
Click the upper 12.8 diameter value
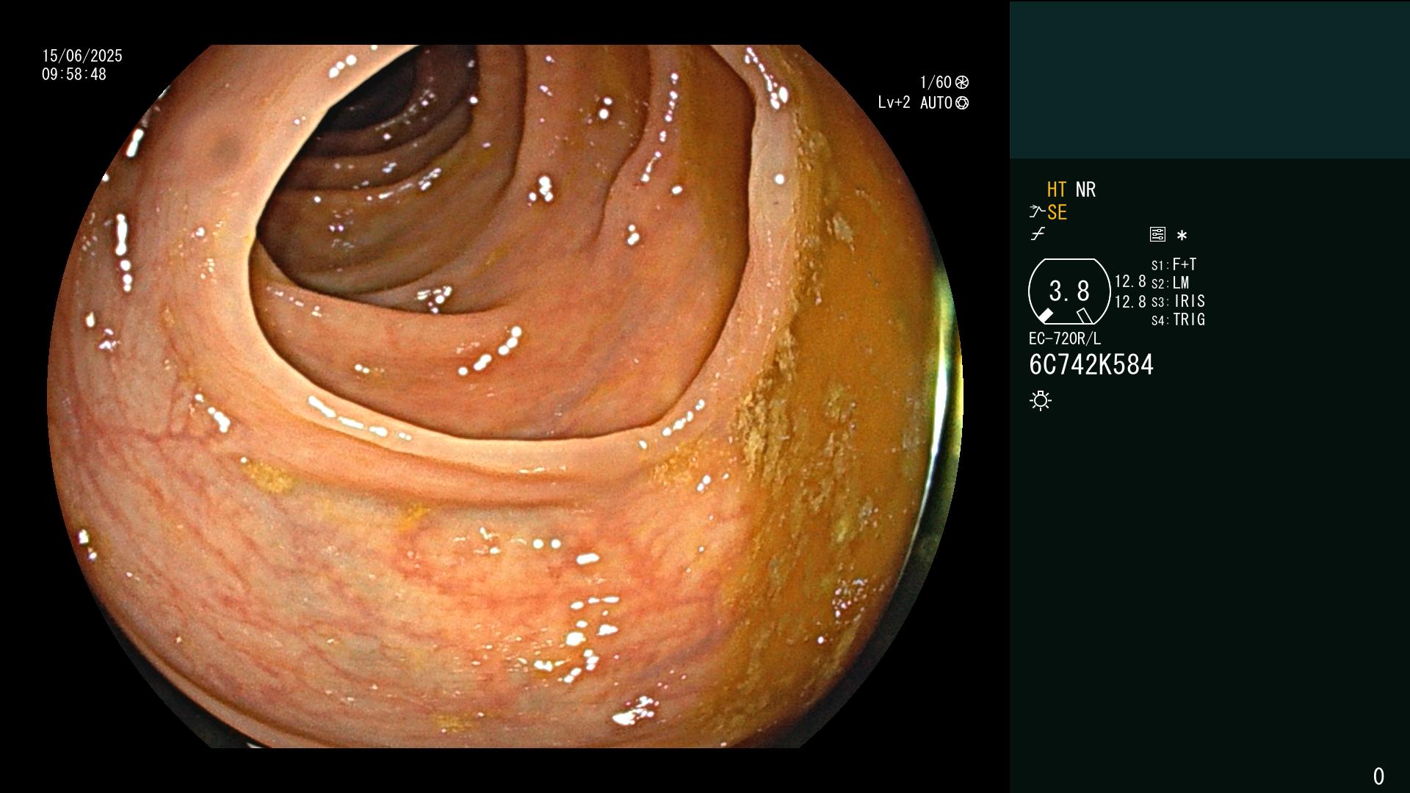point(1130,281)
